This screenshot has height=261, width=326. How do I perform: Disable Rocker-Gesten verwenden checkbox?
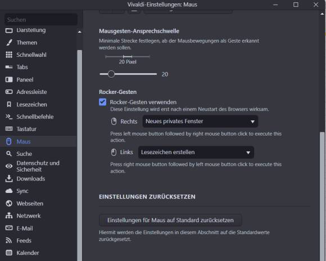point(102,102)
